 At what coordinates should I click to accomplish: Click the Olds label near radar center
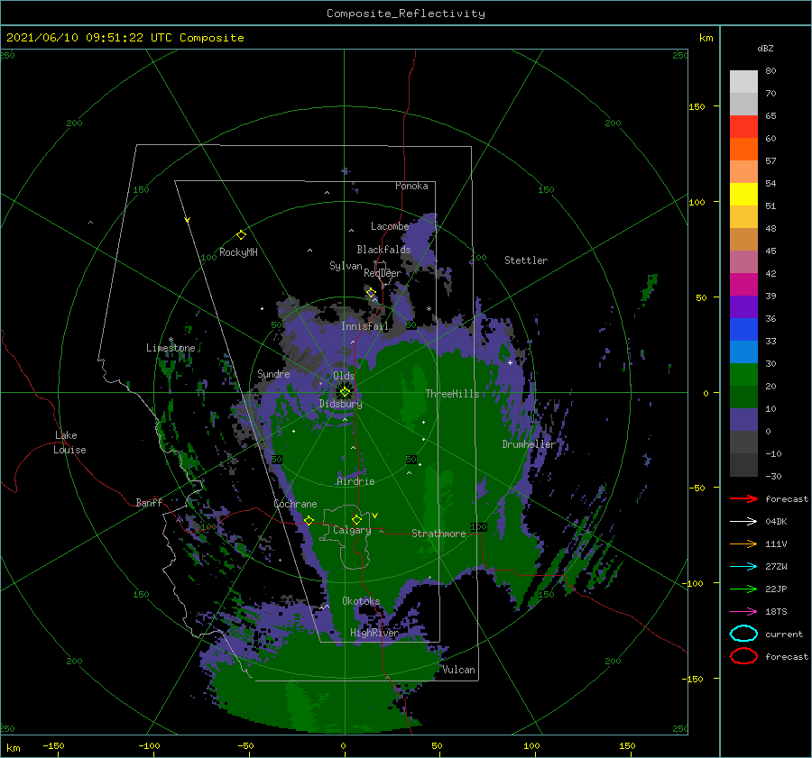tap(344, 376)
